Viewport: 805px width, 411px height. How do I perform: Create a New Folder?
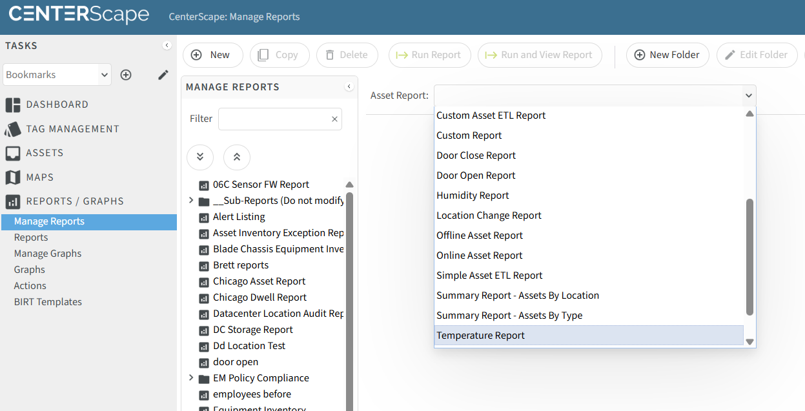click(667, 55)
